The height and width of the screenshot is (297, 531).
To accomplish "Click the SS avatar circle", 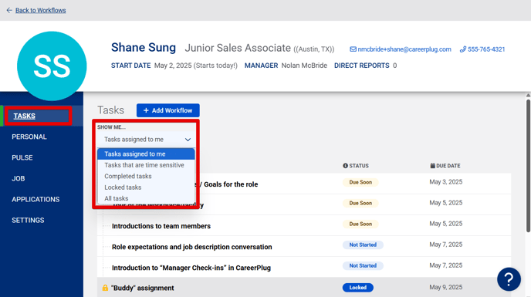I will 52,66.
